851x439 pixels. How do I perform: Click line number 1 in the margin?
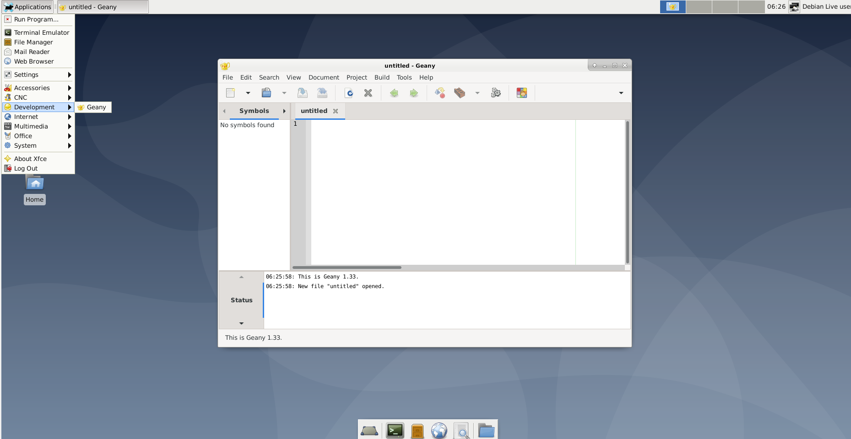[295, 124]
